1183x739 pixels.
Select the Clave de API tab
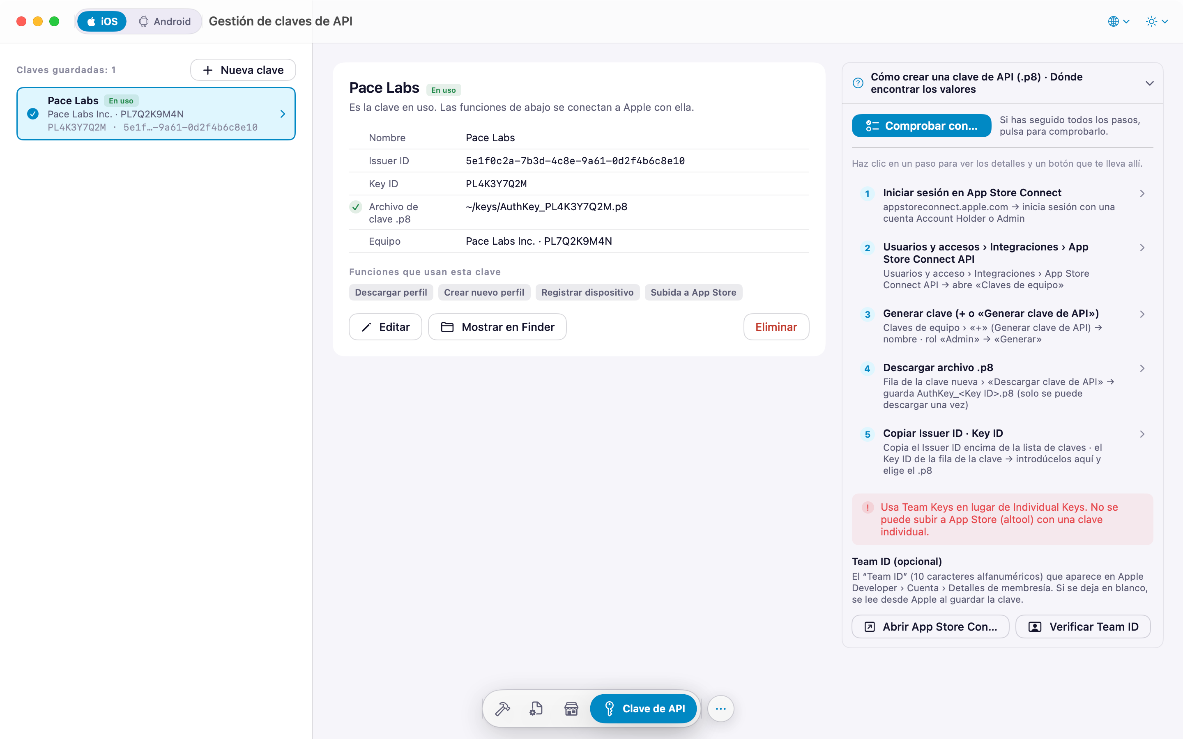[x=643, y=708]
